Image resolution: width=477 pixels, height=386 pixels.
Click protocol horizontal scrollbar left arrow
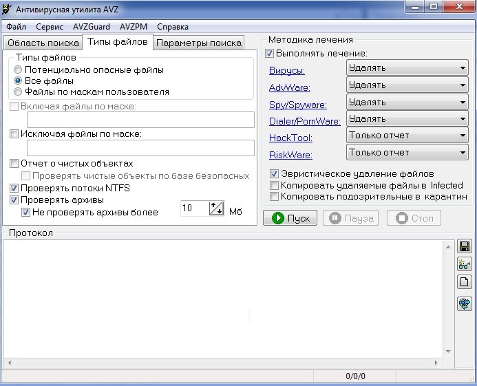tap(10, 363)
